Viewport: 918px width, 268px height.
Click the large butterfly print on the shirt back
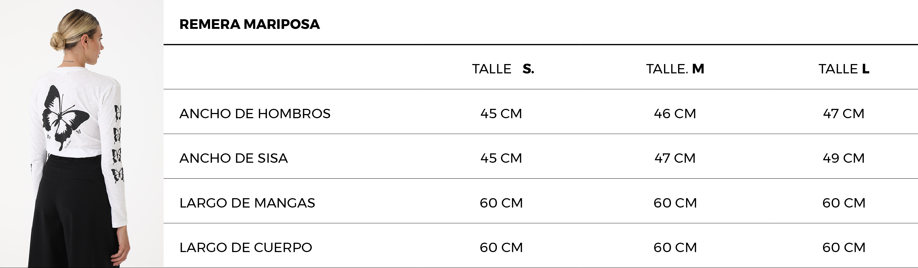click(x=65, y=117)
